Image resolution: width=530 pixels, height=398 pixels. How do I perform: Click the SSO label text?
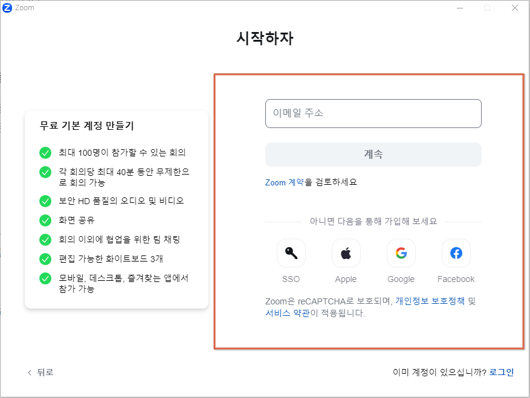[291, 279]
